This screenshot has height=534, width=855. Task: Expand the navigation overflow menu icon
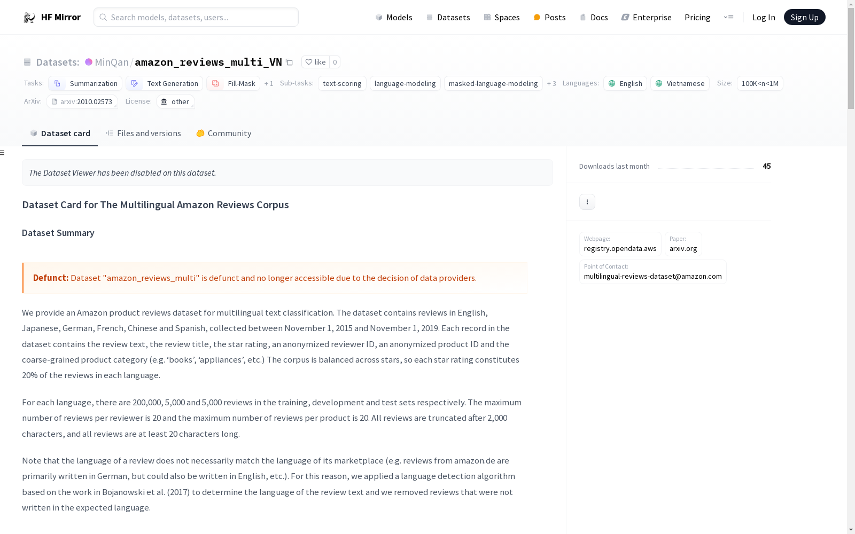(728, 17)
